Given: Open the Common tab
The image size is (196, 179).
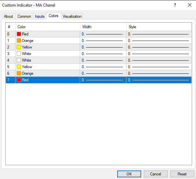Looking at the screenshot, I should click(24, 16).
